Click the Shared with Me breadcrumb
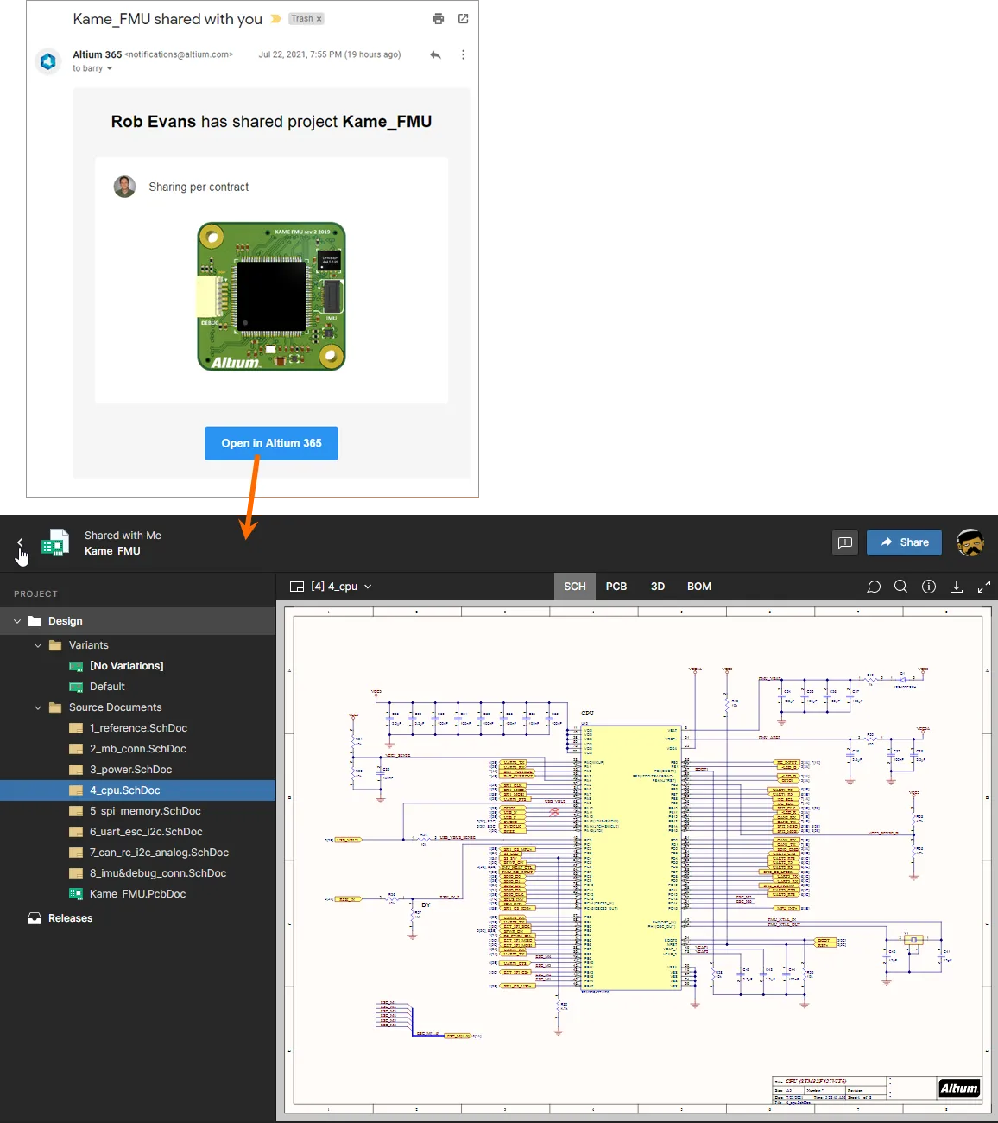998x1123 pixels. pyautogui.click(x=123, y=536)
